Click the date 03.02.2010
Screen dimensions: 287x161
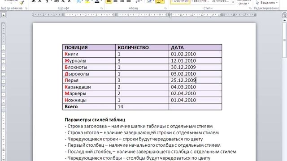183,74
